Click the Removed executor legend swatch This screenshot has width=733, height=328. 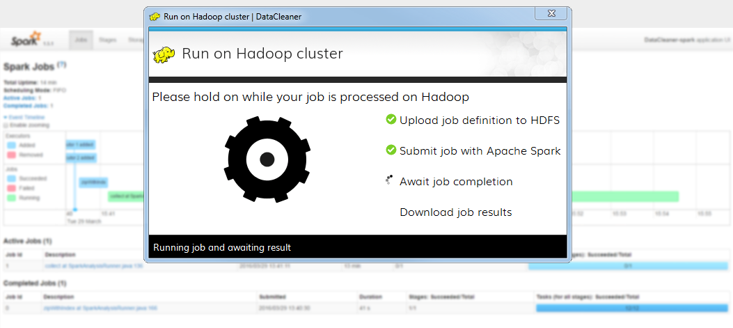click(x=12, y=155)
